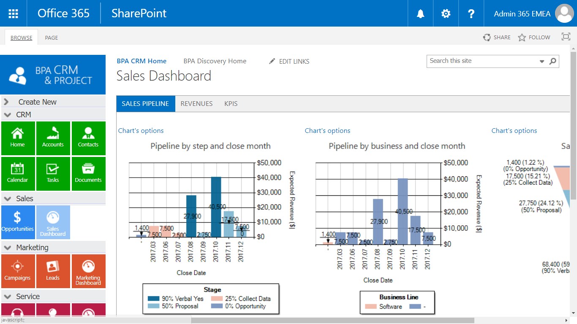Open the Campaigns tile
This screenshot has width=577, height=324.
pyautogui.click(x=18, y=271)
